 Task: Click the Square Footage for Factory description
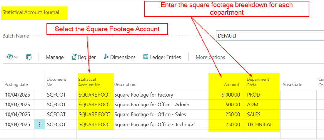(x=144, y=95)
